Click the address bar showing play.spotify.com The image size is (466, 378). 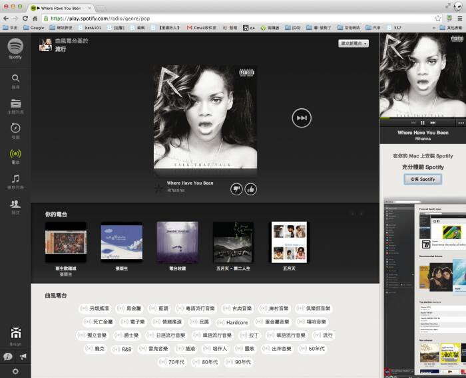[x=242, y=19]
